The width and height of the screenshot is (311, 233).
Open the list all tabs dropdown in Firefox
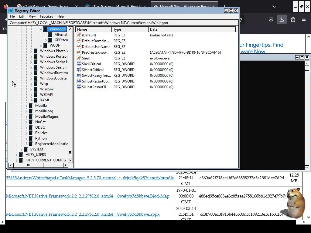[274, 7]
